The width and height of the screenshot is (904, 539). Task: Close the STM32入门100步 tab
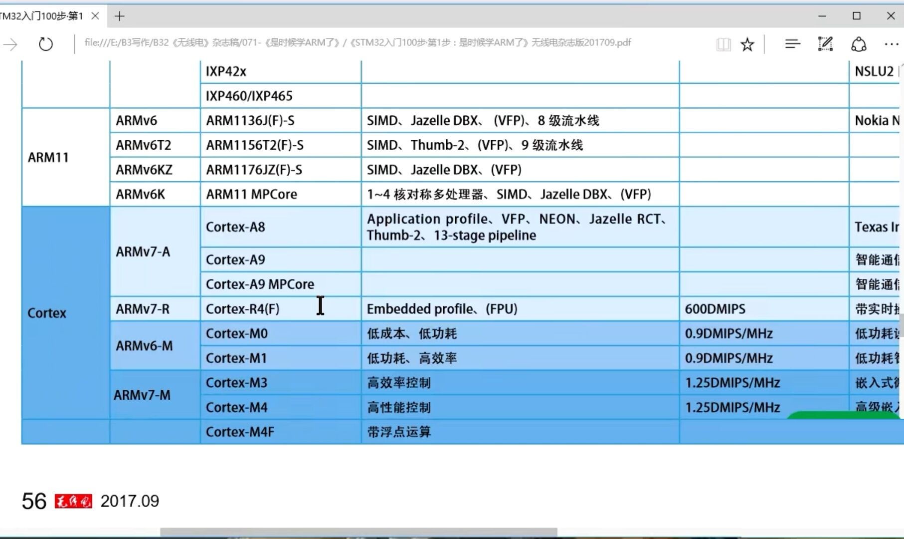tap(95, 16)
